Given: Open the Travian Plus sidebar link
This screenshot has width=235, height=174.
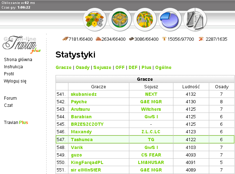Looking at the screenshot, I should (16, 123).
